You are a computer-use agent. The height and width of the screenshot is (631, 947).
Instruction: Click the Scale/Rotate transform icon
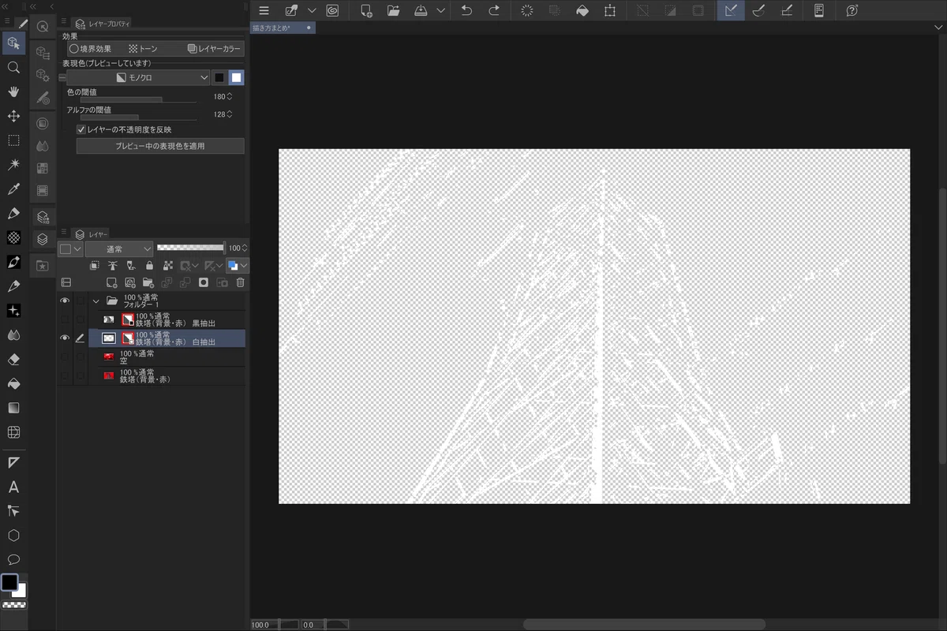click(x=610, y=10)
